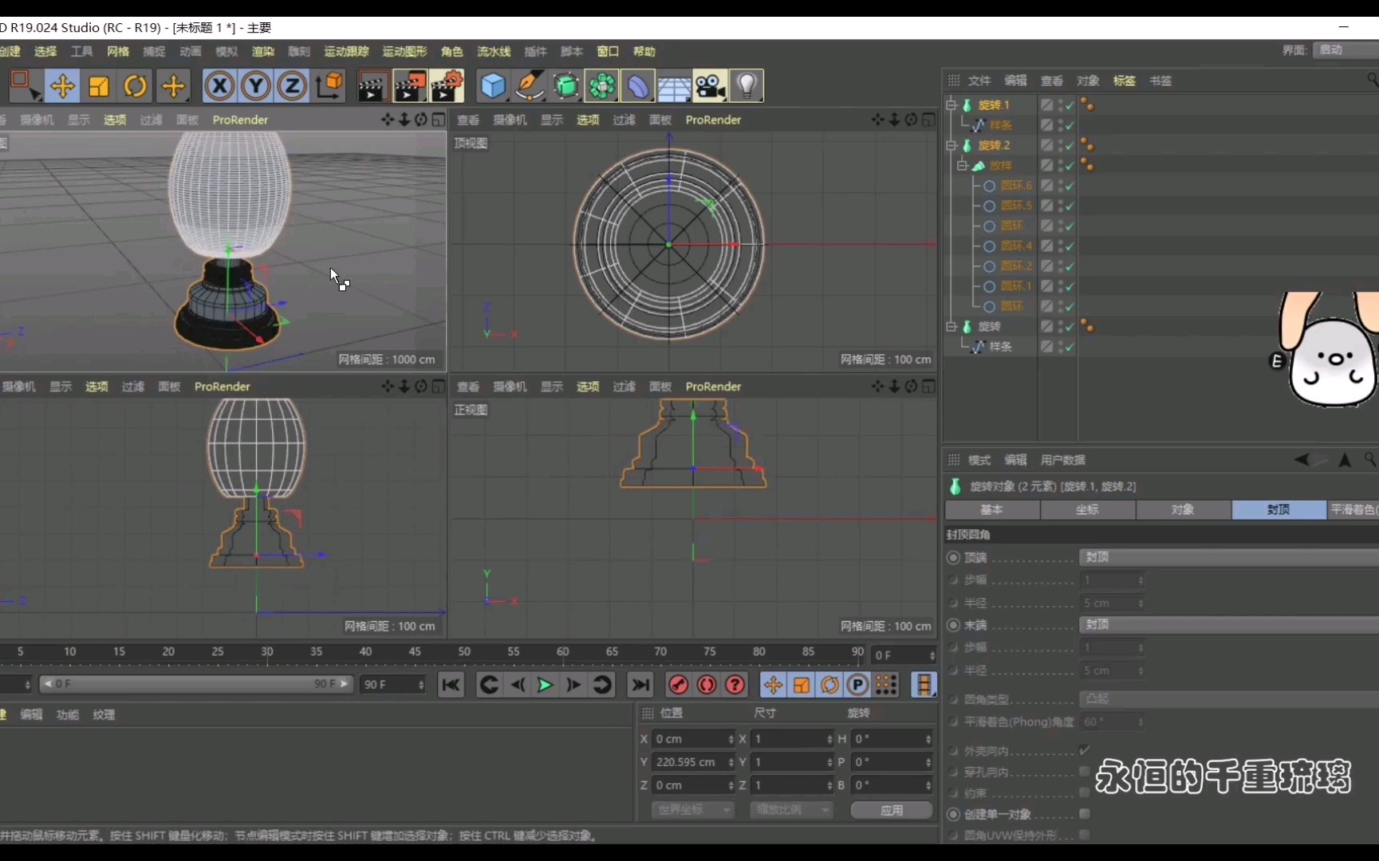Viewport: 1379px width, 861px height.
Task: Click the 应用 button in coordinates panel
Action: (x=891, y=809)
